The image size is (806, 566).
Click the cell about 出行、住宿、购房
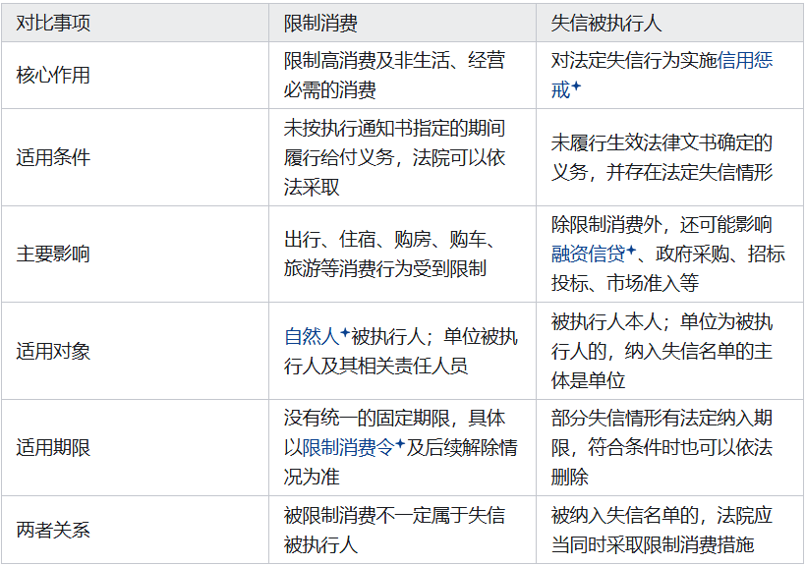click(x=402, y=254)
